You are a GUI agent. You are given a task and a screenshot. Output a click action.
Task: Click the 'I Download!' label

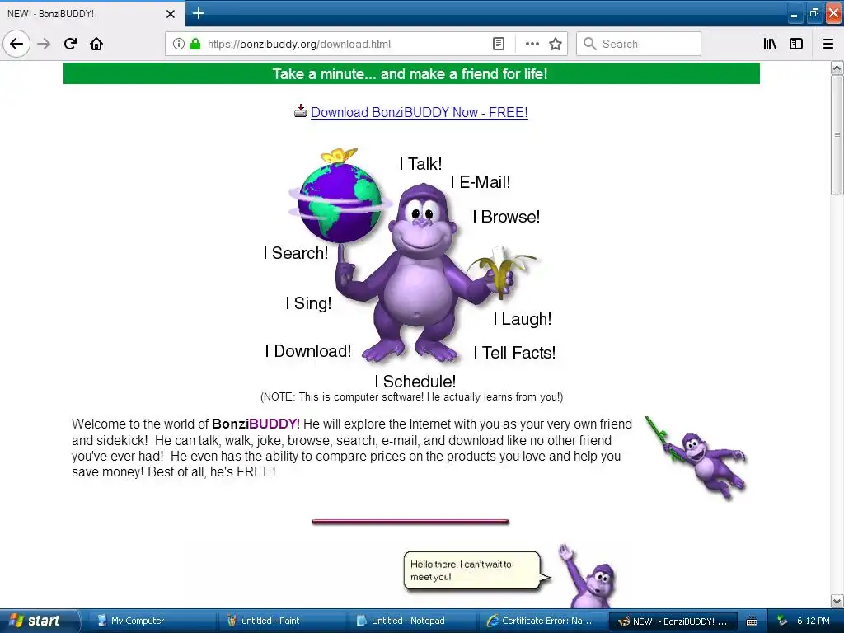[308, 351]
